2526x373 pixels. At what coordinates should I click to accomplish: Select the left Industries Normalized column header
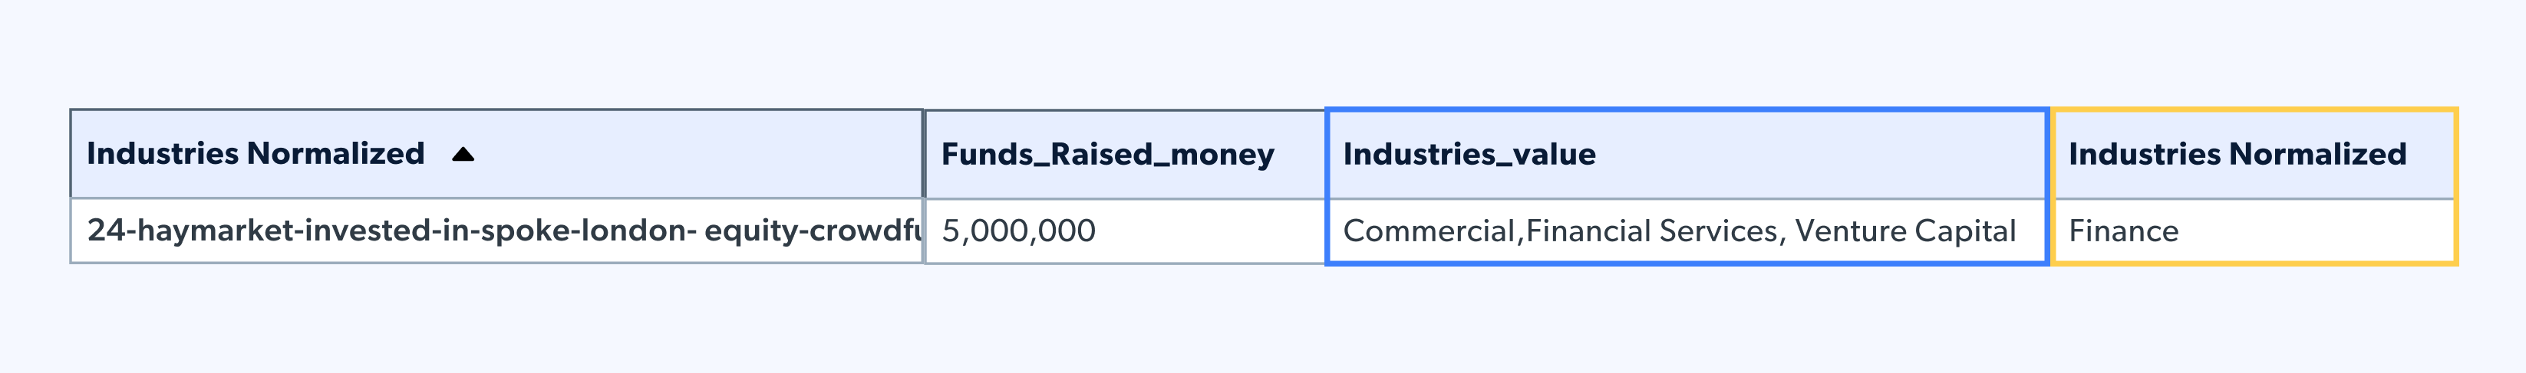click(255, 154)
